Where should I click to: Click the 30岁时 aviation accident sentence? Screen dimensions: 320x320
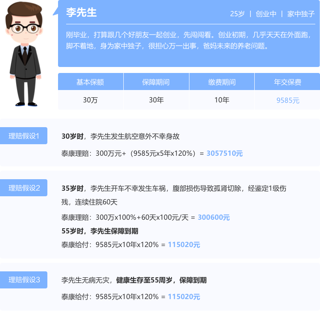point(120,137)
